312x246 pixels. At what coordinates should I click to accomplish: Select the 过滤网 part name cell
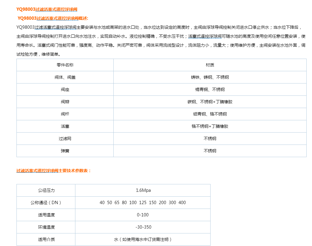pyautogui.click(x=65, y=139)
